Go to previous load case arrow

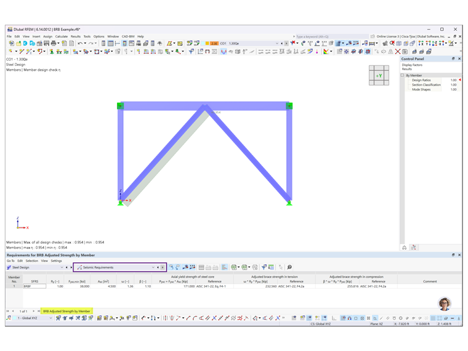click(282, 44)
